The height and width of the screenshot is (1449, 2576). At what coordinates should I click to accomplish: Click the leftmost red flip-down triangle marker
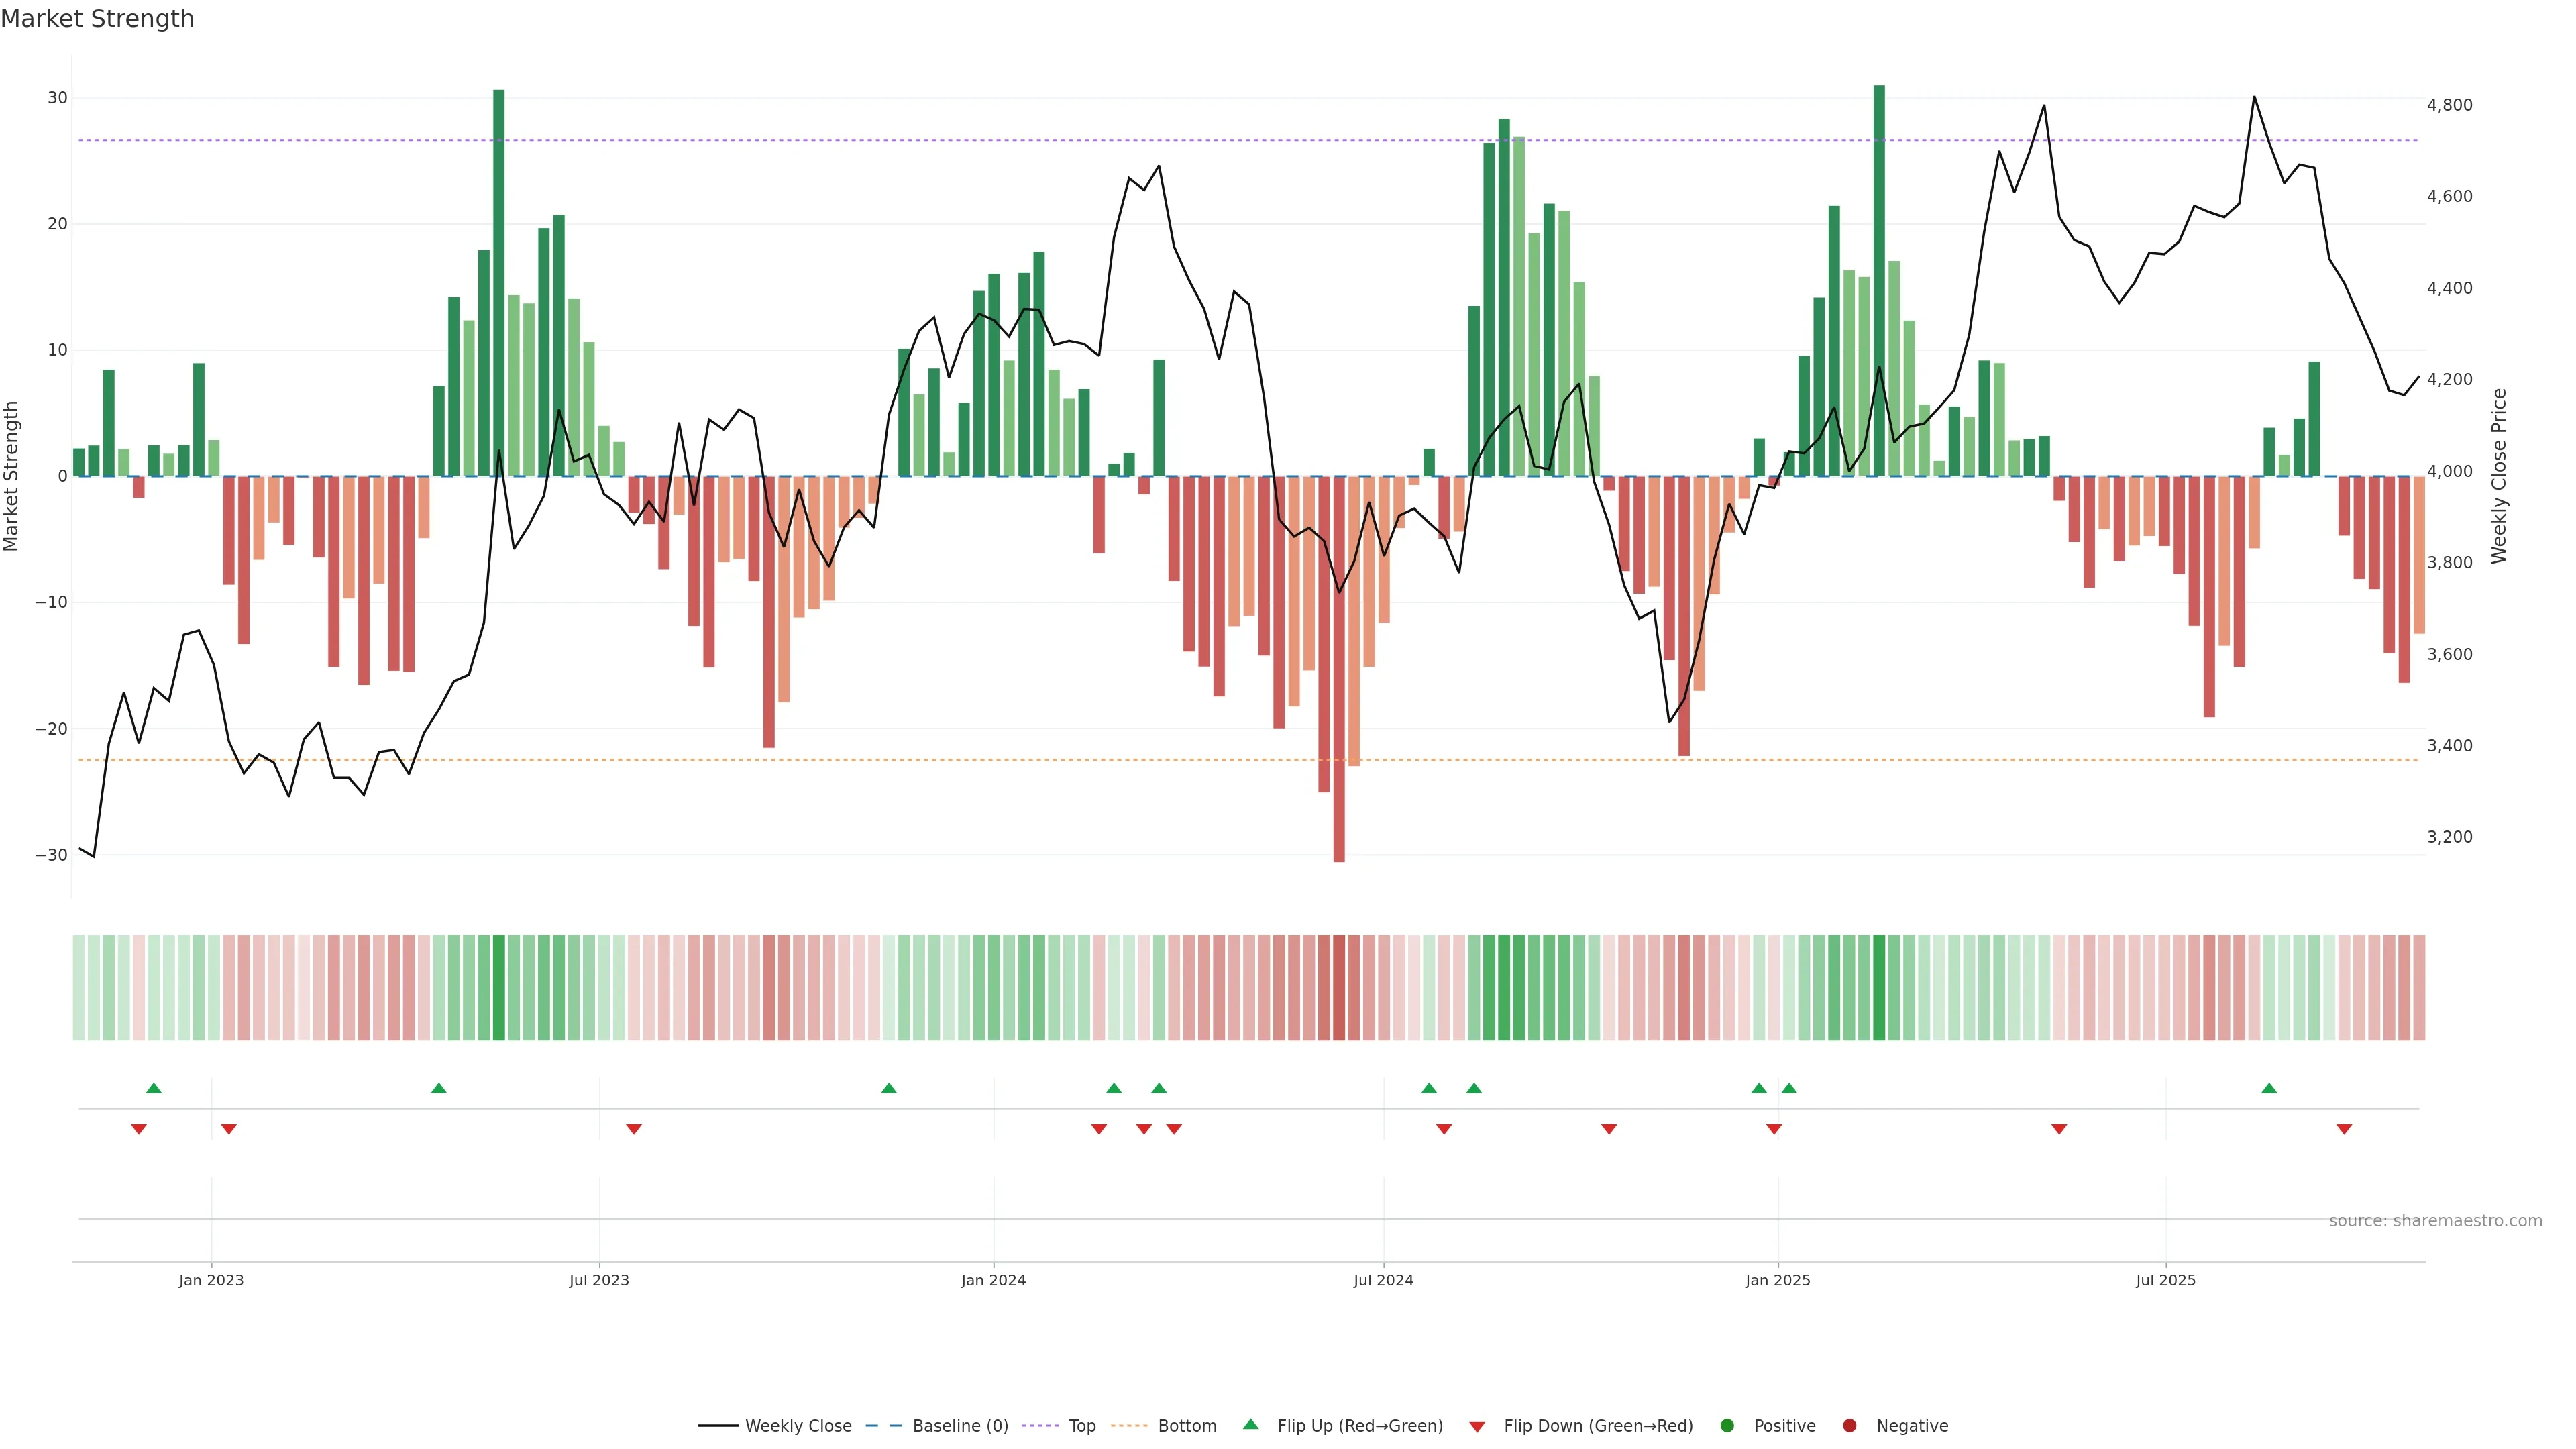click(x=139, y=1129)
